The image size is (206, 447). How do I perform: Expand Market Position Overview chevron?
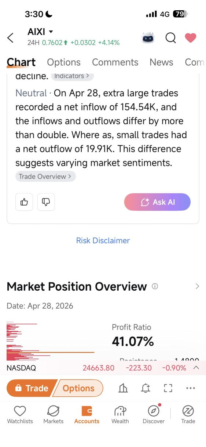tap(198, 286)
